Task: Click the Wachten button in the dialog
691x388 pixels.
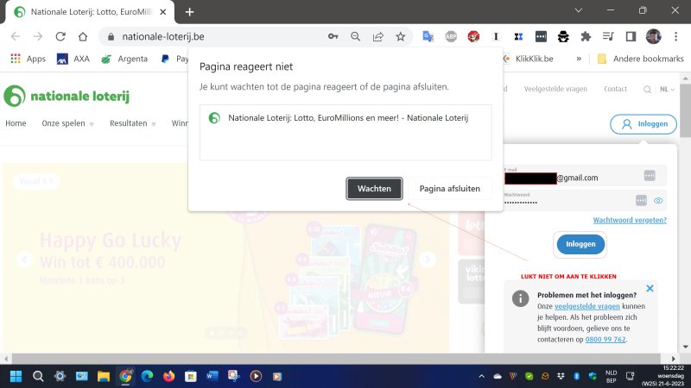Action: pos(374,188)
